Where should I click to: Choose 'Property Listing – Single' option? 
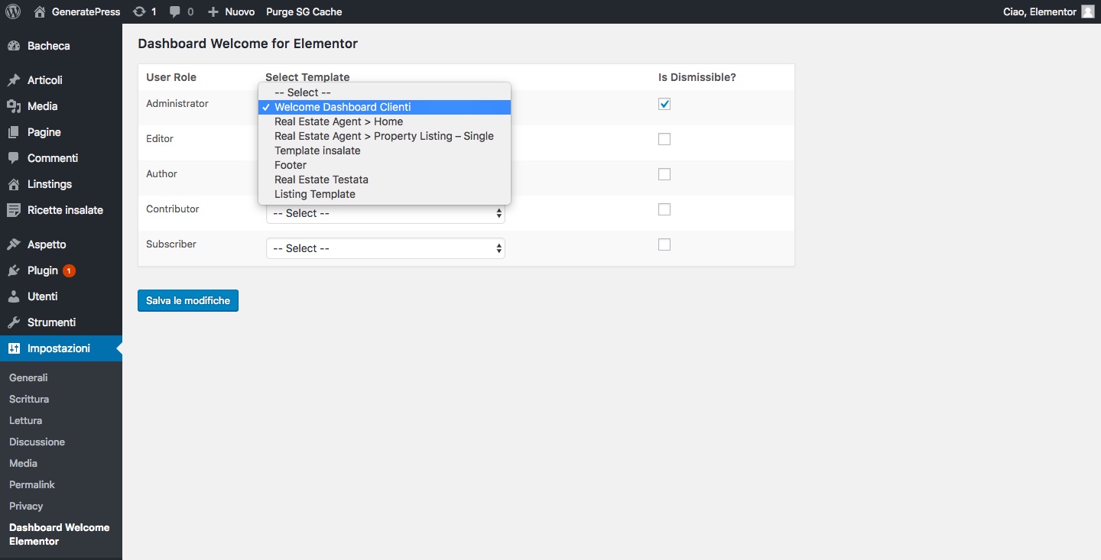385,136
